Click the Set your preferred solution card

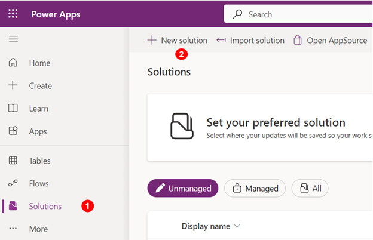tap(260, 127)
